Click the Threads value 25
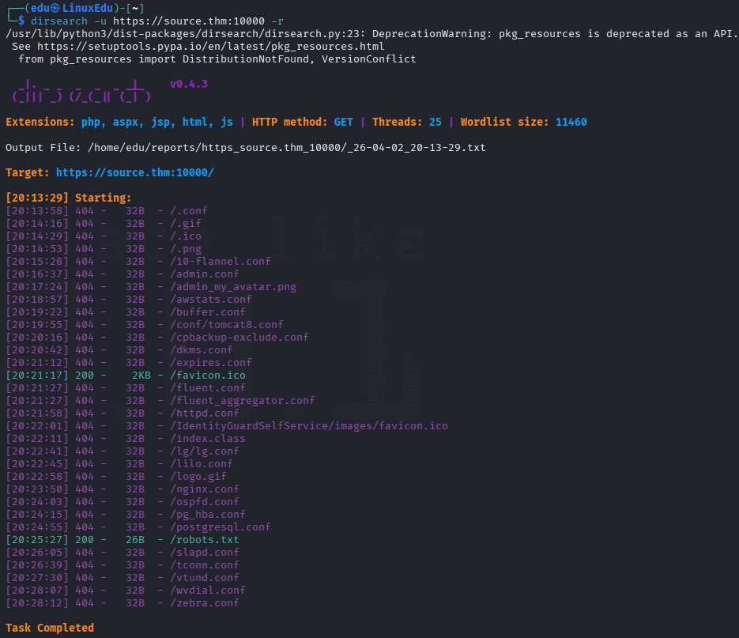 435,122
